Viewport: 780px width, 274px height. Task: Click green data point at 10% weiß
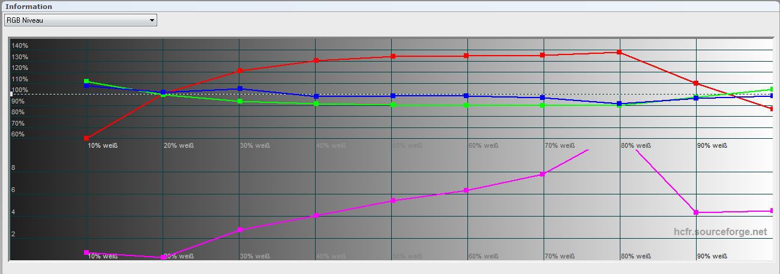[86, 81]
